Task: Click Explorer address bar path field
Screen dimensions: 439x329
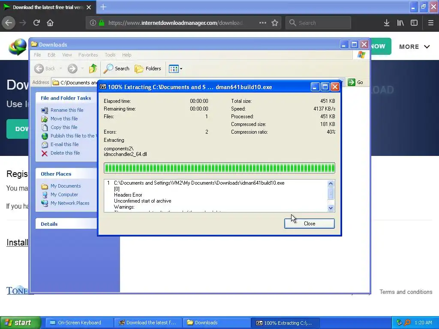Action: pyautogui.click(x=75, y=82)
